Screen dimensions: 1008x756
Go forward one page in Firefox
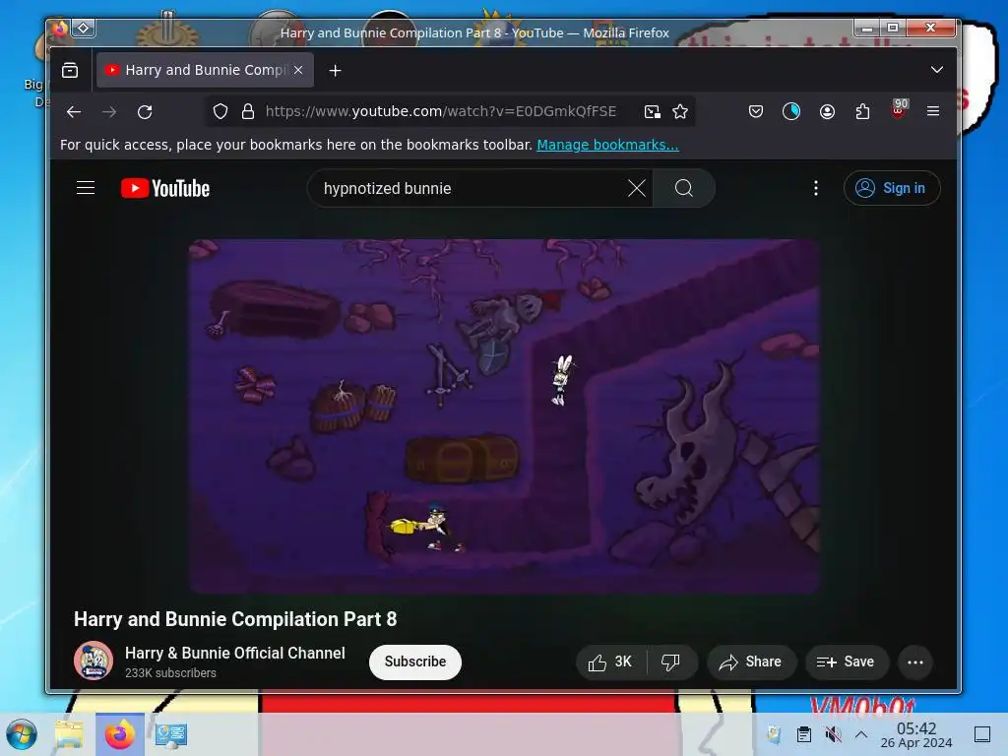109,112
